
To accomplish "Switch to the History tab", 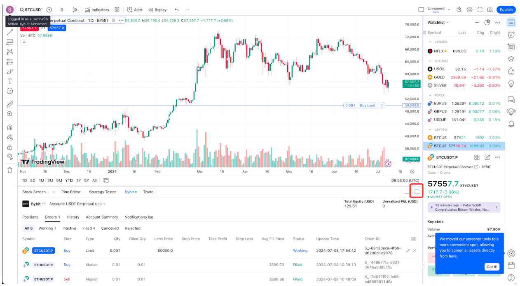I will pos(73,217).
